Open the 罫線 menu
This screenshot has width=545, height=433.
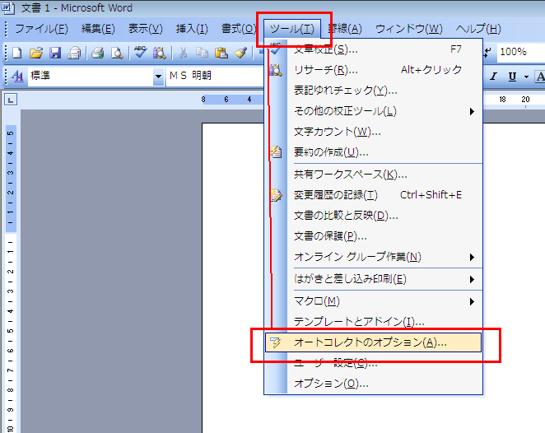point(345,29)
